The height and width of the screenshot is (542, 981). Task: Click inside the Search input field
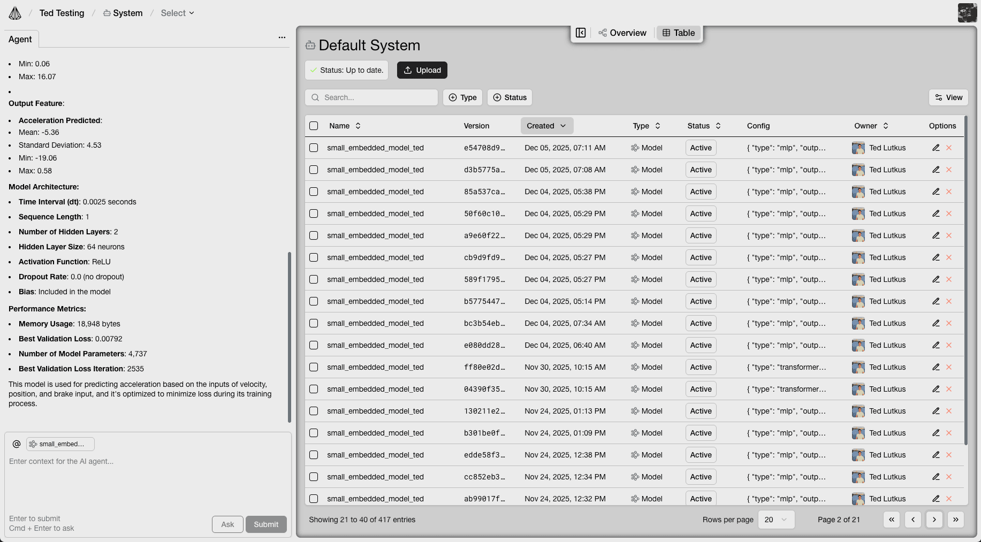371,97
